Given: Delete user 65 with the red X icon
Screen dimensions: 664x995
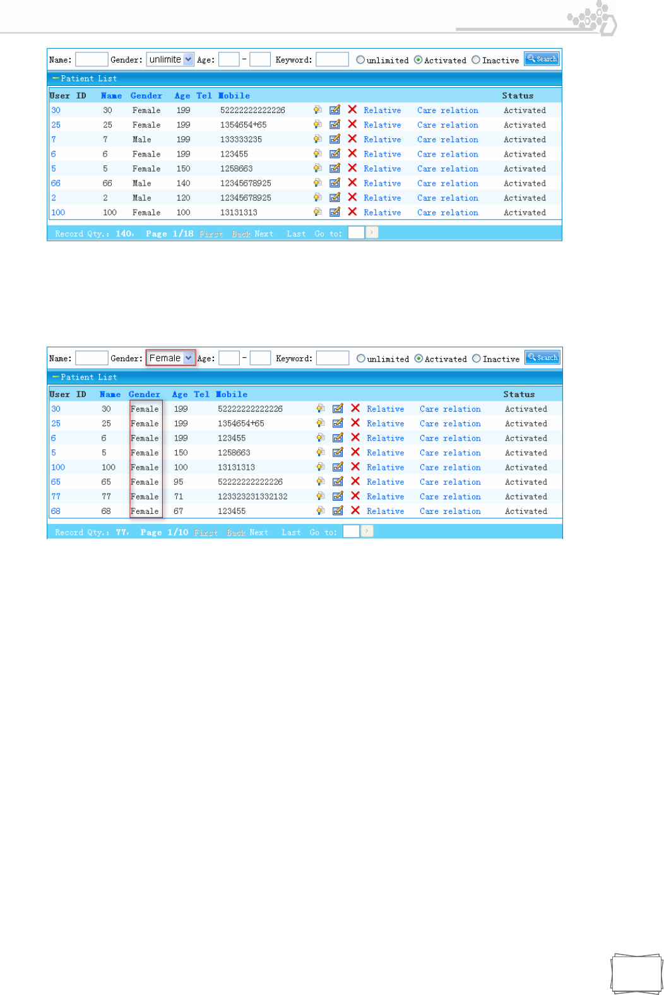Looking at the screenshot, I should (355, 481).
